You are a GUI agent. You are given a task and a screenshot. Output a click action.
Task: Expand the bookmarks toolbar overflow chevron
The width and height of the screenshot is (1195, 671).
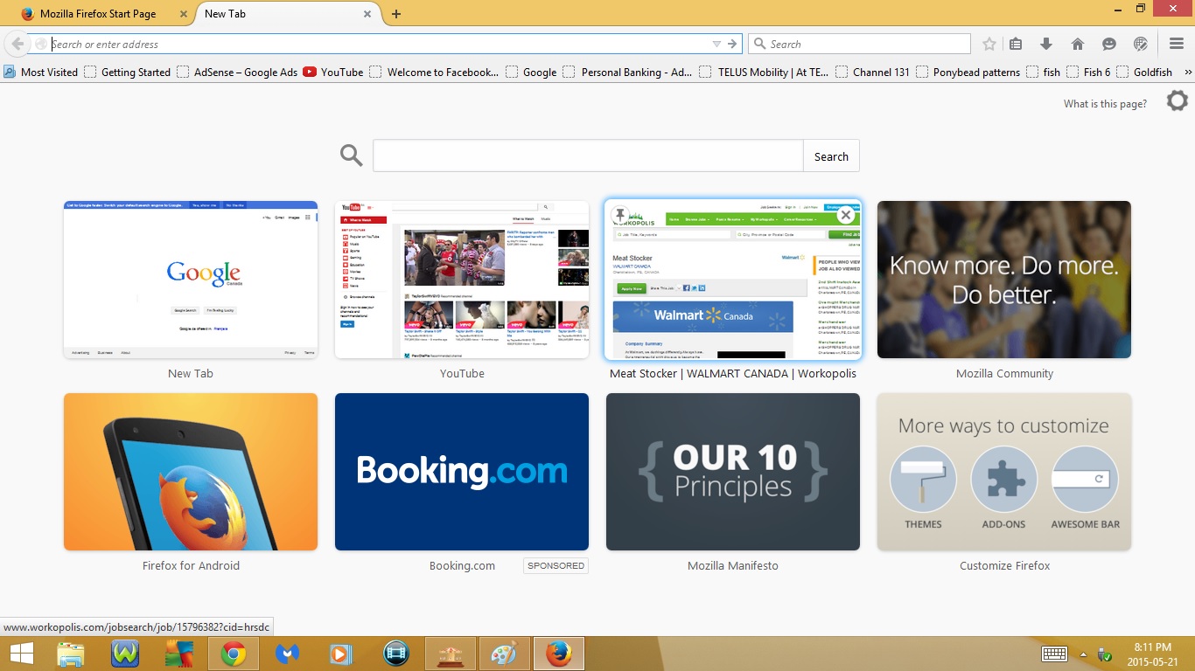pos(1187,73)
